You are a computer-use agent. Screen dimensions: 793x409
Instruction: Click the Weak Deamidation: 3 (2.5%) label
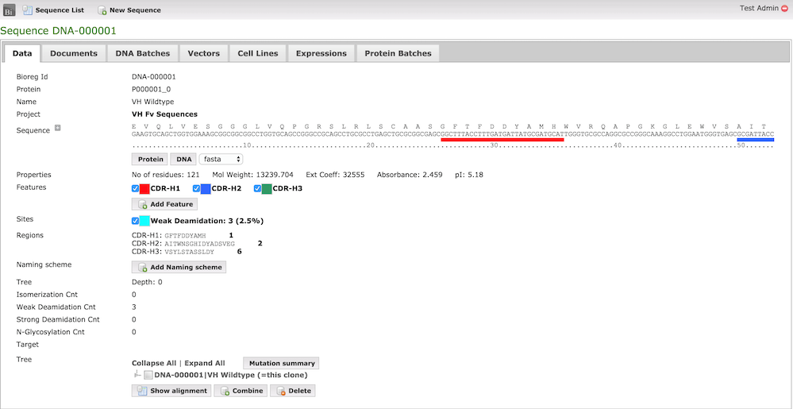207,221
